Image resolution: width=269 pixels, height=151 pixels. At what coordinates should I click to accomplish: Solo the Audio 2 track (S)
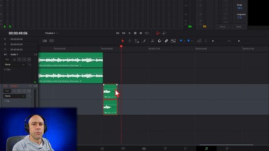[24, 91]
